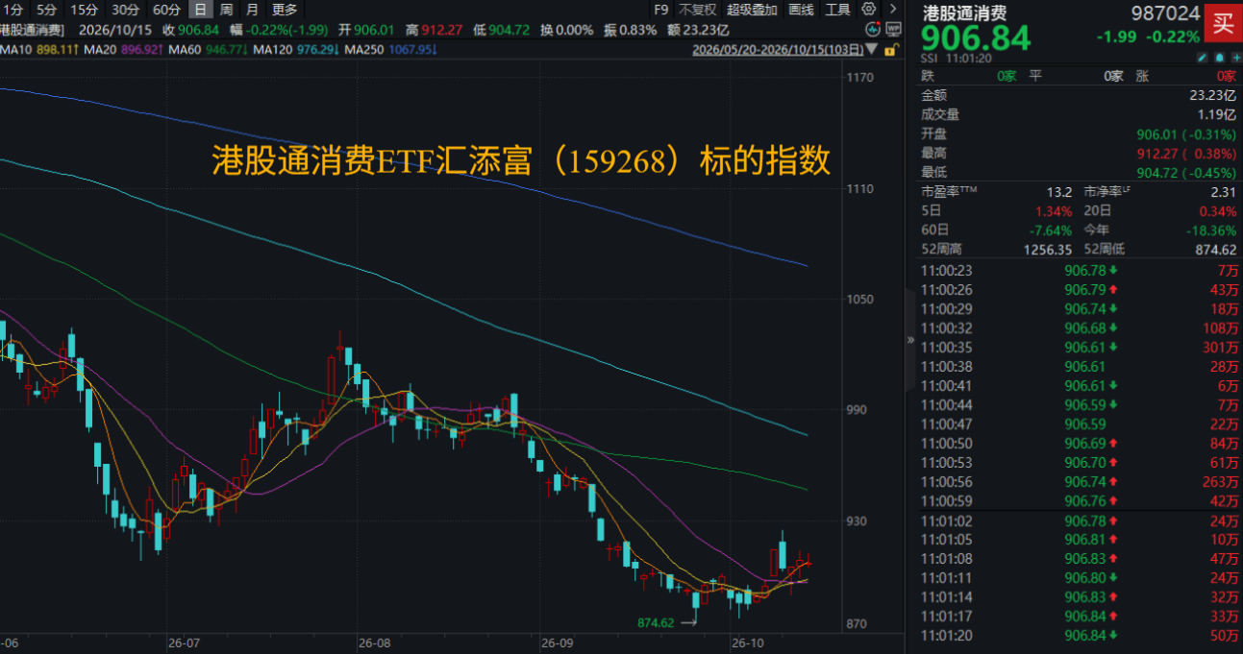Select the 15分 chart period
1243x654 pixels.
(85, 10)
